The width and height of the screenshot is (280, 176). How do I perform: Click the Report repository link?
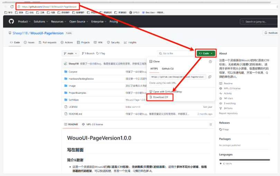(x=228, y=113)
